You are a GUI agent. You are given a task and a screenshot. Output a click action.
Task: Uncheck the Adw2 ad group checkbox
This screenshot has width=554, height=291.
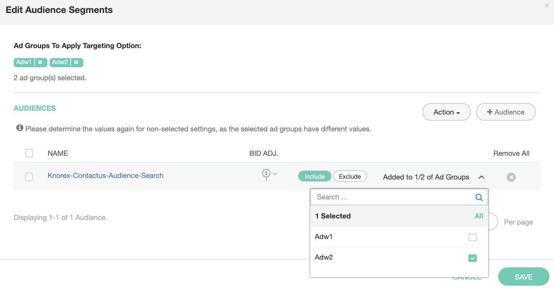click(472, 258)
